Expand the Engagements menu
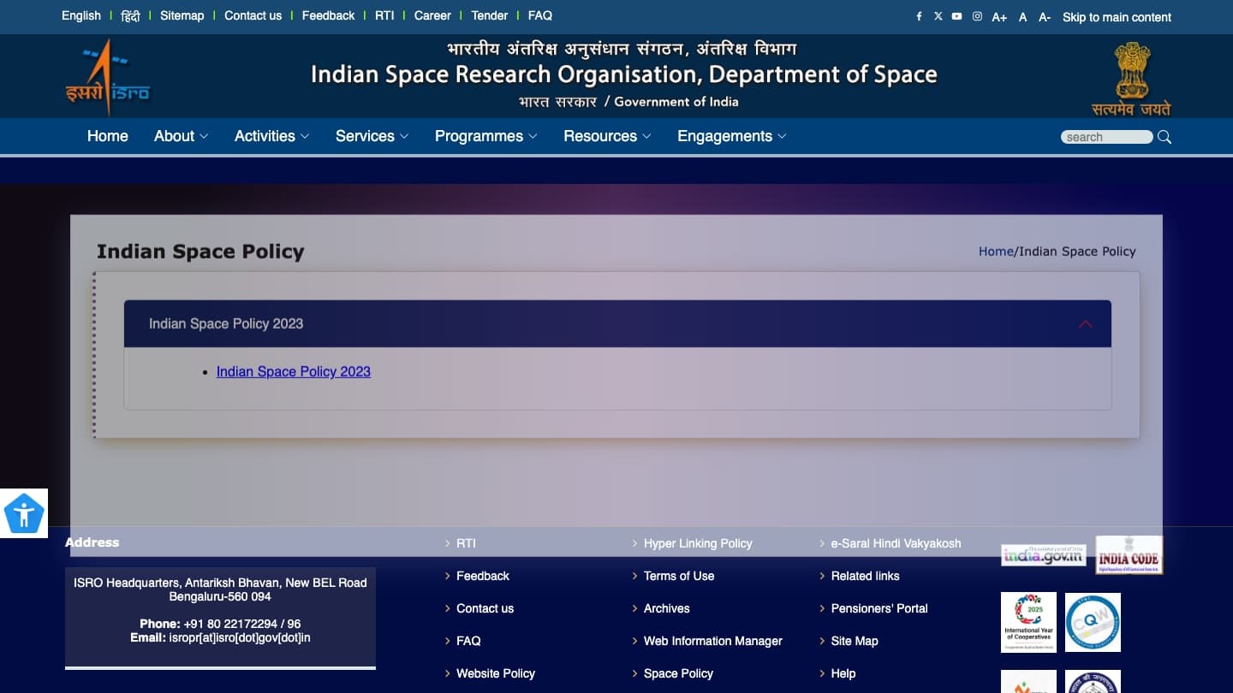The width and height of the screenshot is (1233, 693). [731, 136]
